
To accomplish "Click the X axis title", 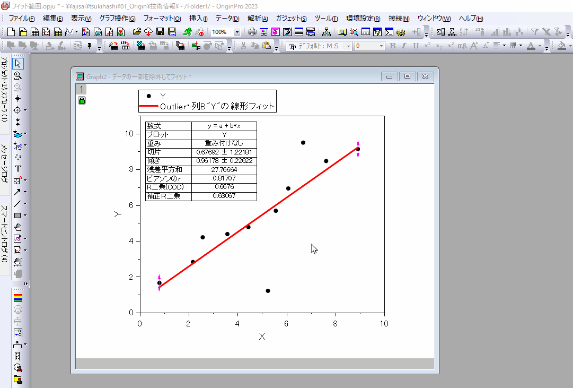I will pos(262,337).
